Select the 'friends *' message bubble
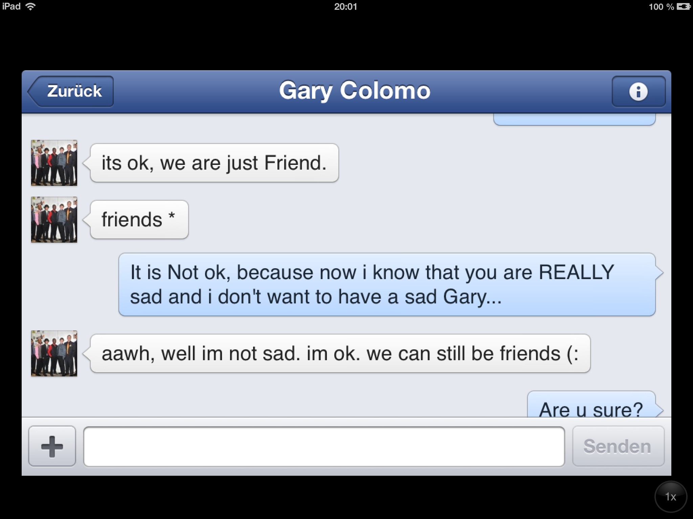Image resolution: width=693 pixels, height=519 pixels. [x=139, y=220]
